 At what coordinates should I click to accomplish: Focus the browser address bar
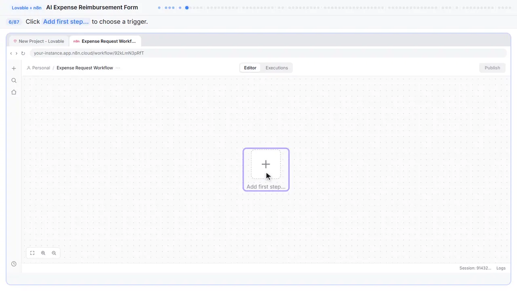pos(268,53)
